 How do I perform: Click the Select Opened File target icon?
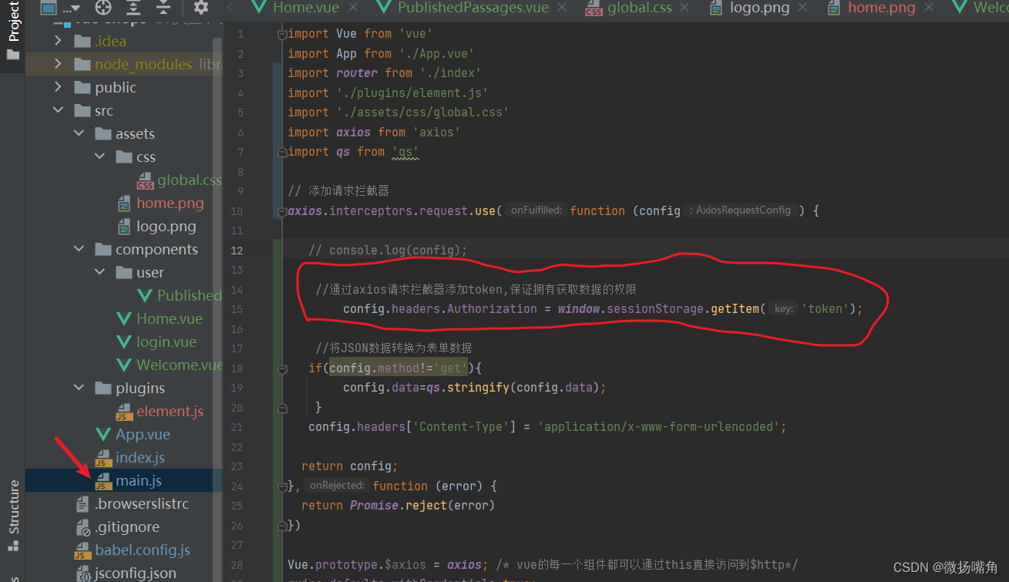103,8
